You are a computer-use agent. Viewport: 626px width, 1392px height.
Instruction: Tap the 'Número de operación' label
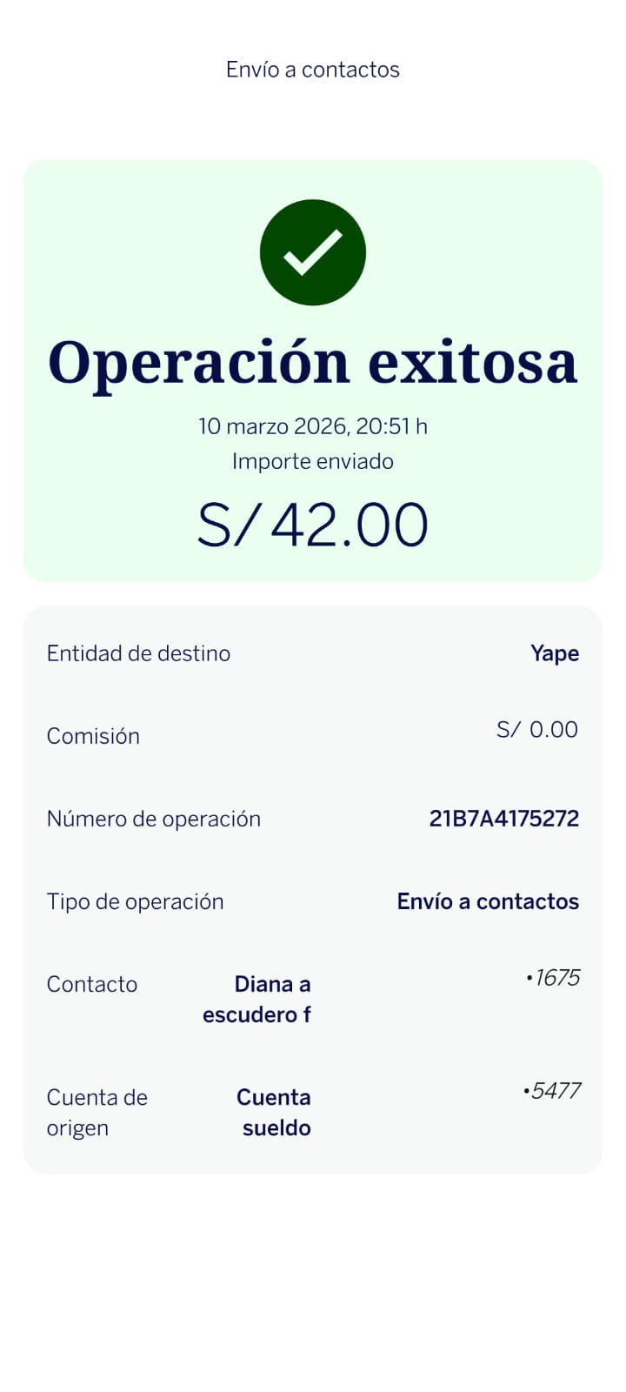coord(154,819)
